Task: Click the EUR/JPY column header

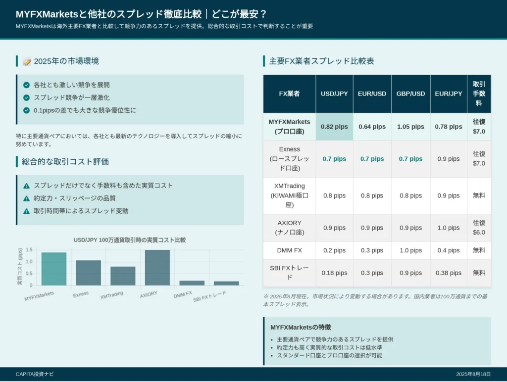Action: (449, 94)
